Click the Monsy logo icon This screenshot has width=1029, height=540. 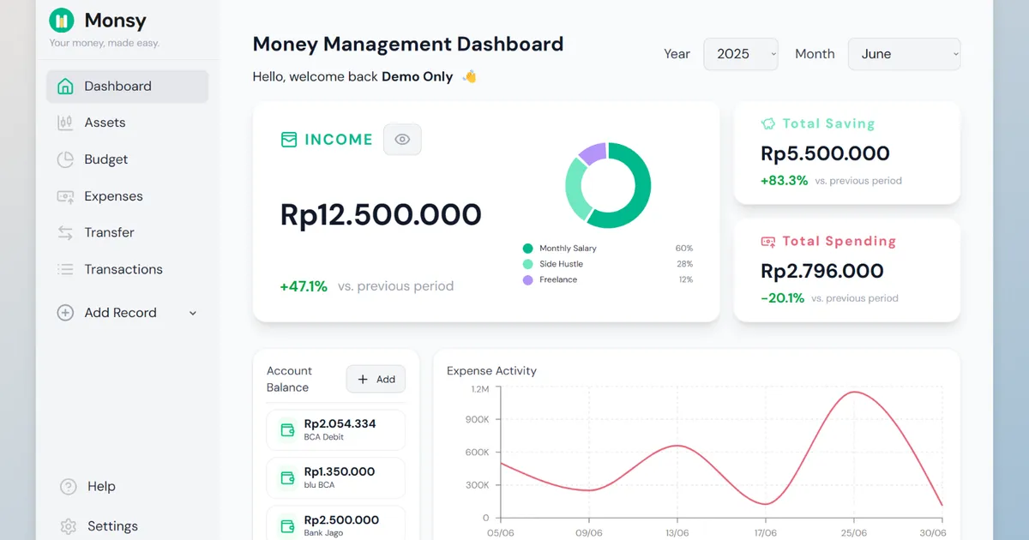click(x=62, y=21)
